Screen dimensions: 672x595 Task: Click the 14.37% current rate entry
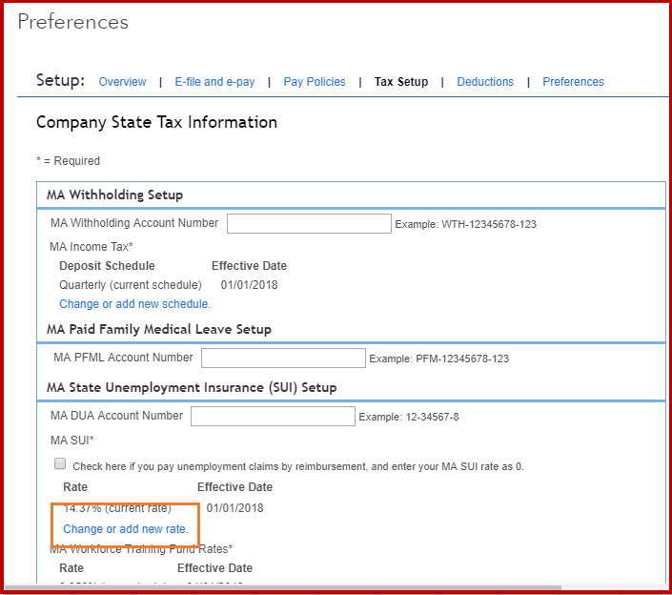117,508
